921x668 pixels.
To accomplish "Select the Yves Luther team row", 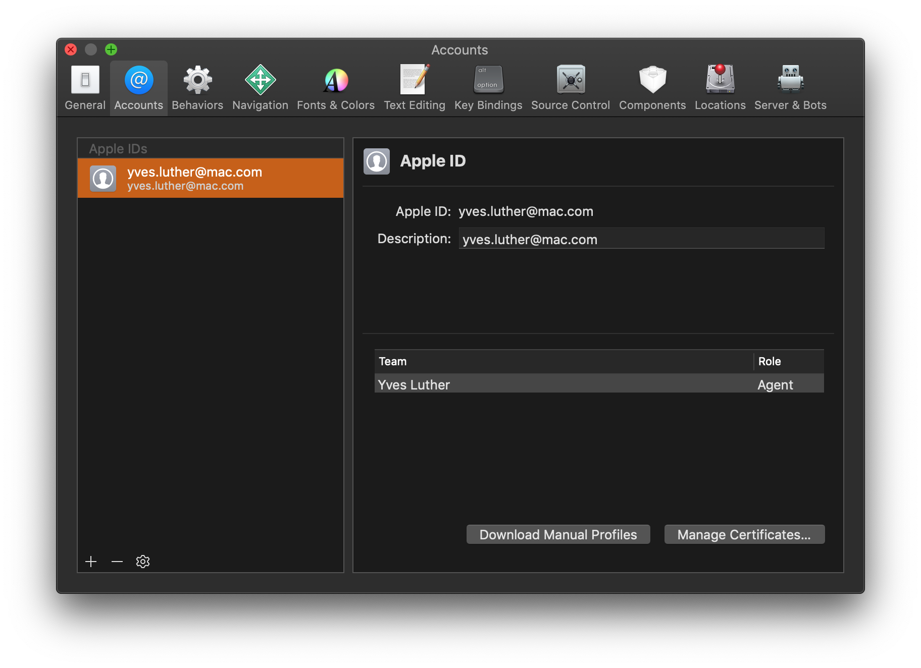I will (x=599, y=384).
